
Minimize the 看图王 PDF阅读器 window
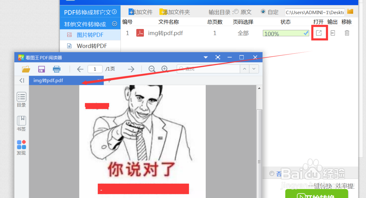click(230, 57)
